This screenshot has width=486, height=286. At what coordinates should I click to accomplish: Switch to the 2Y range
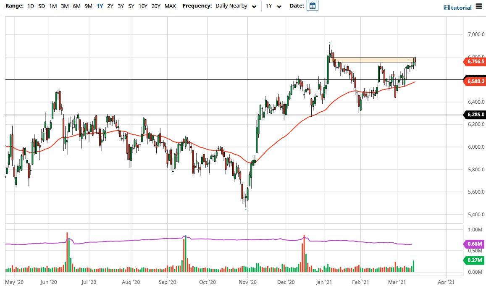(110, 6)
